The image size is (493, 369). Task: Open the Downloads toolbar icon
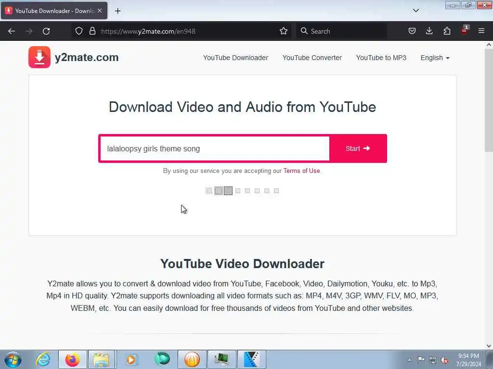pyautogui.click(x=429, y=31)
